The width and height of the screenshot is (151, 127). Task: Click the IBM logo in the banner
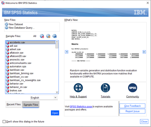pyautogui.click(x=140, y=12)
